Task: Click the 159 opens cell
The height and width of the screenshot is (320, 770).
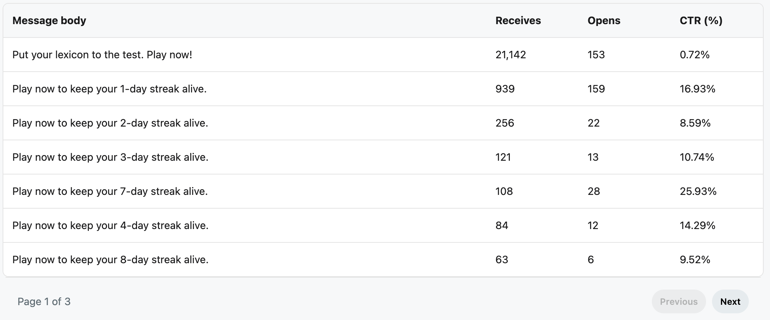Action: (x=596, y=89)
